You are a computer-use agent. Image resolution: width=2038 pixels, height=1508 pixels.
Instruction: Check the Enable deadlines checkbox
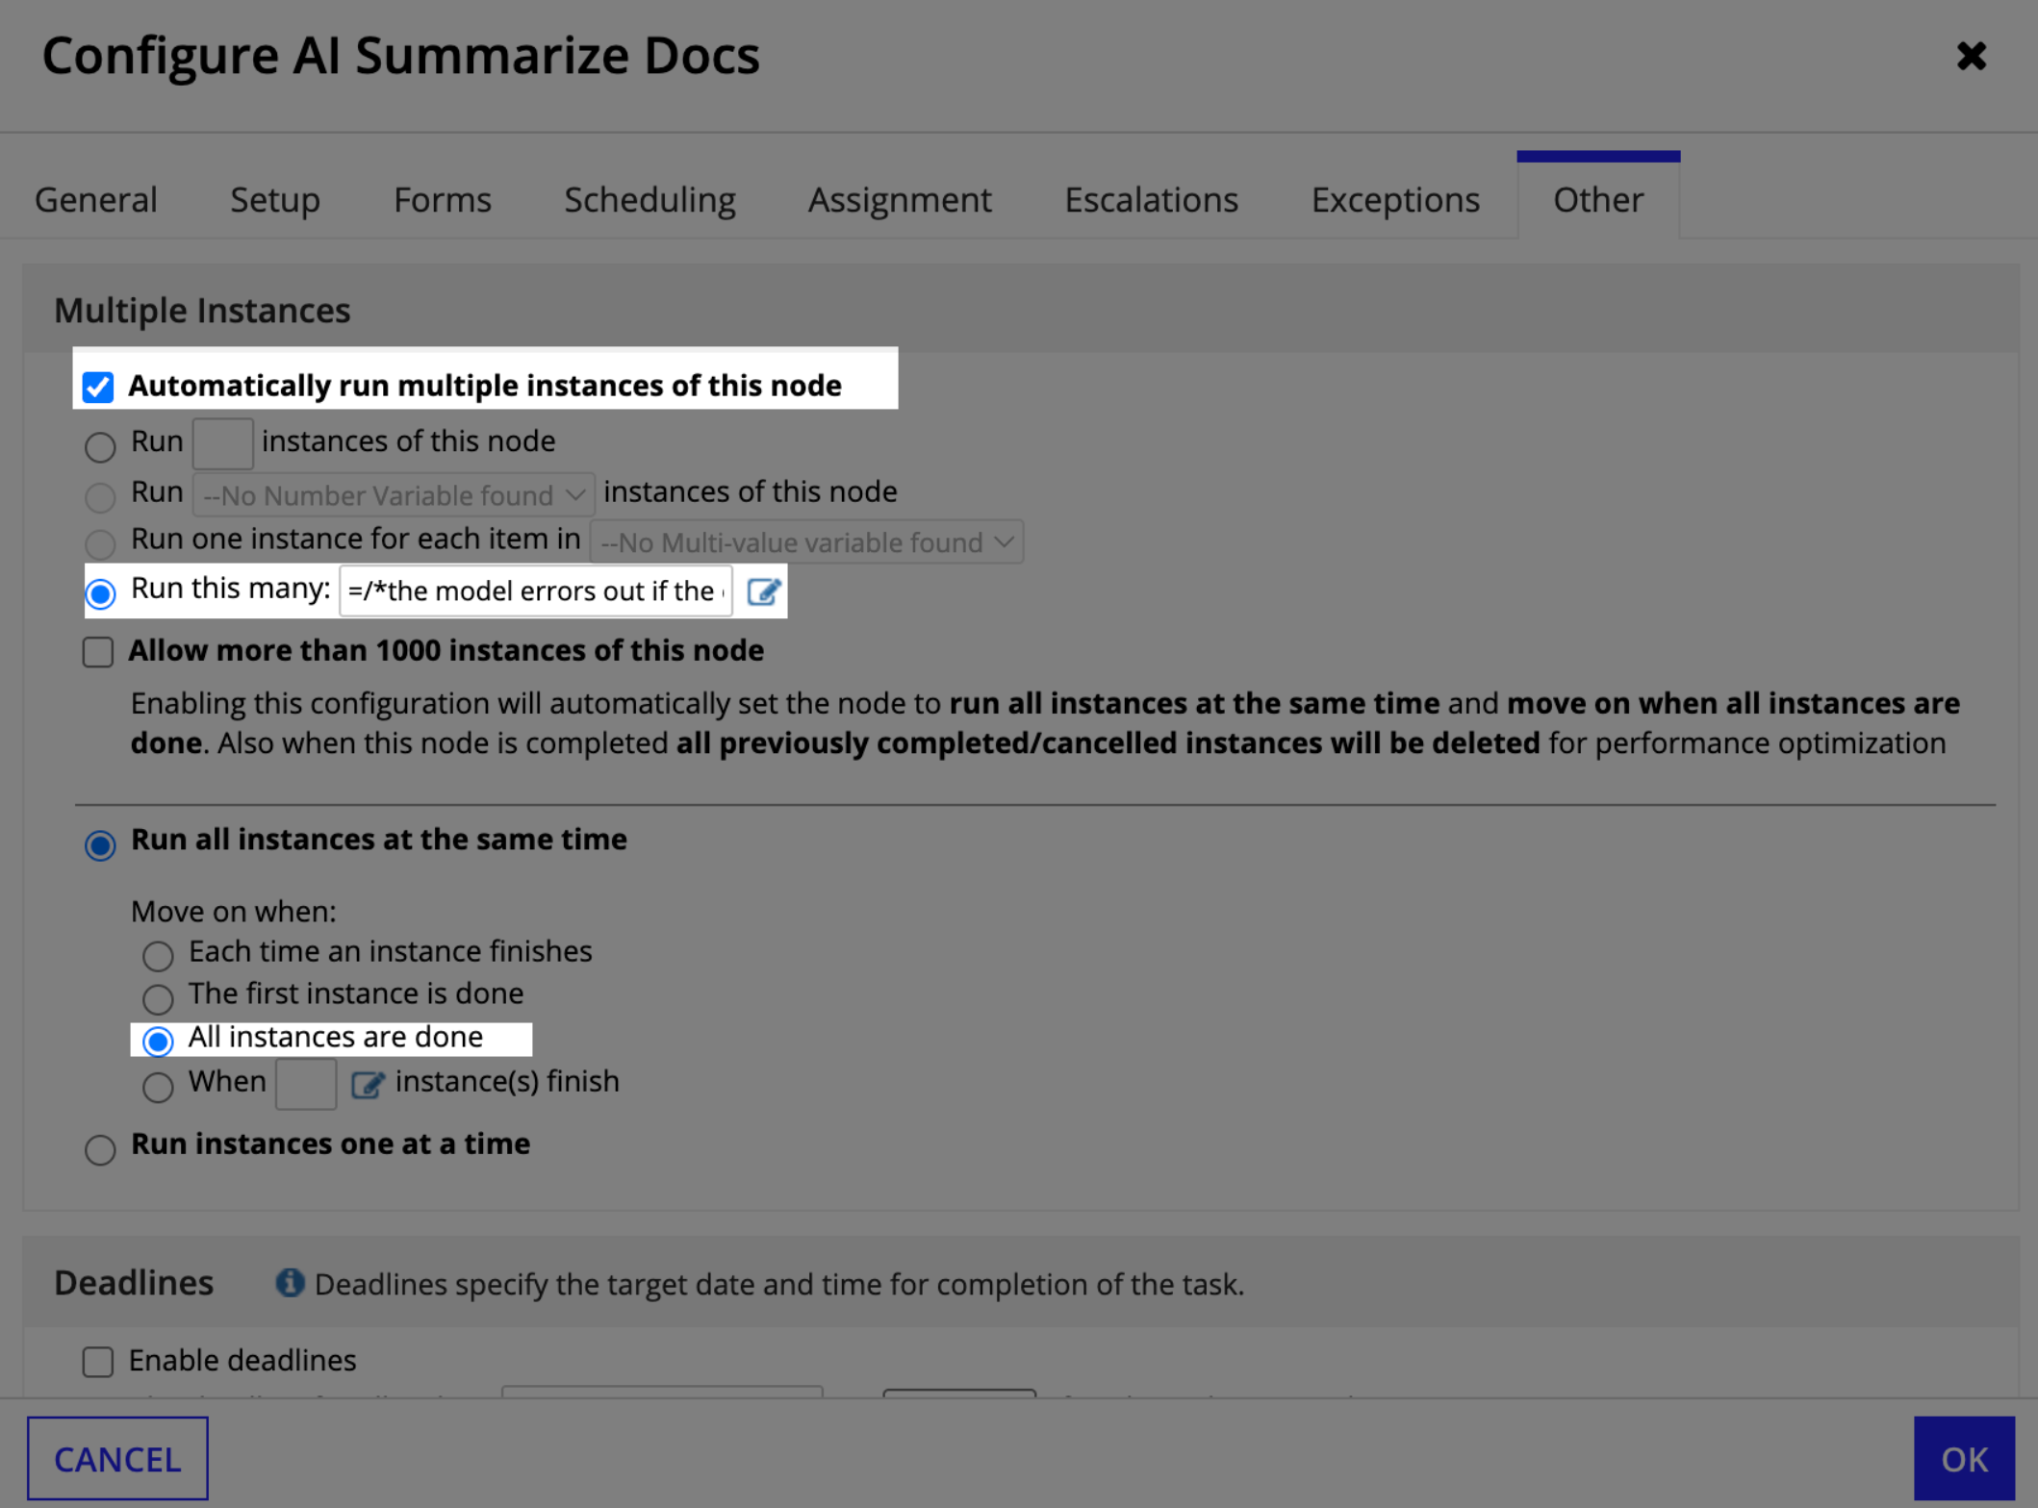[x=98, y=1362]
